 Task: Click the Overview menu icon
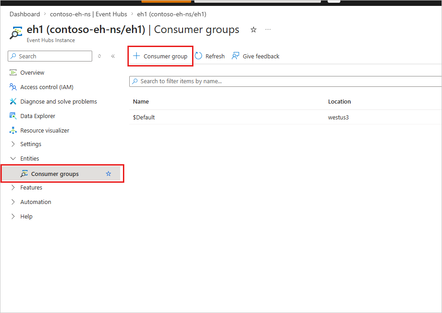tap(13, 72)
